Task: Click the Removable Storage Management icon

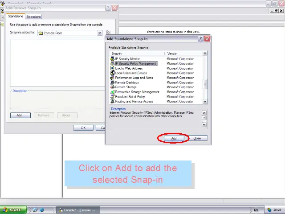Action: (112, 92)
